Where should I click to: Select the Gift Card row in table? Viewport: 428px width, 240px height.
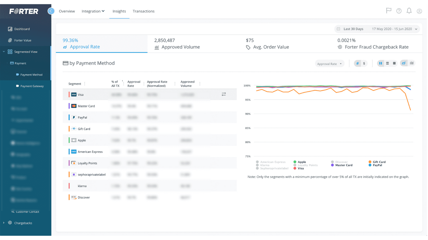[150, 129]
